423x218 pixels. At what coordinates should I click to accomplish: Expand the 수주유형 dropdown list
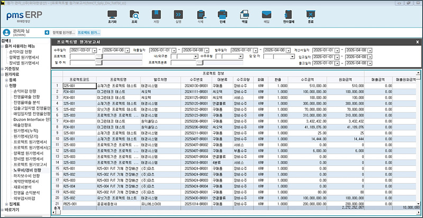click(x=241, y=56)
